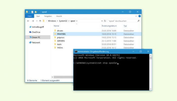The image size is (177, 101).
Task: Click the tools folder icon
Action: 55,44
